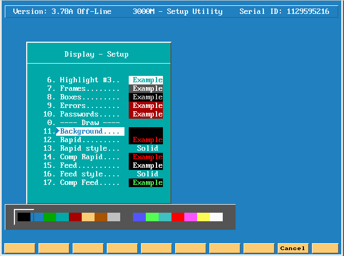
Task: Select menu item 13 Rapid style
Action: click(x=82, y=149)
